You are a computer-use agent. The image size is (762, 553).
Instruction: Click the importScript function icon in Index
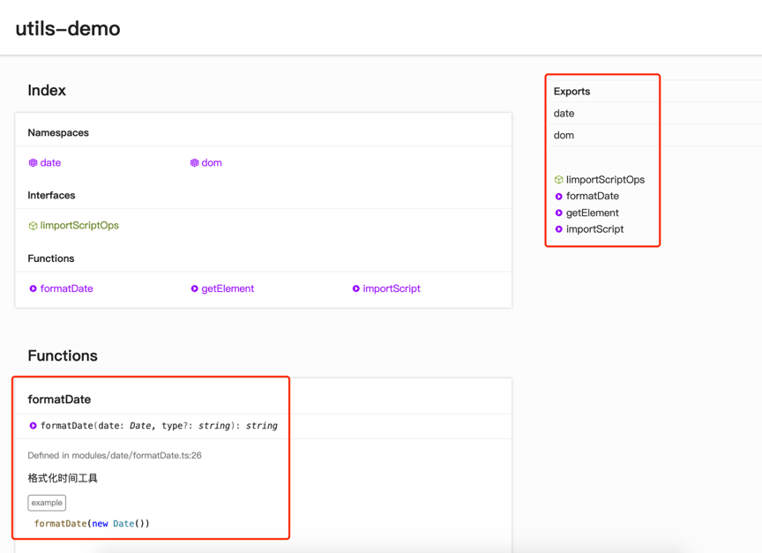355,288
